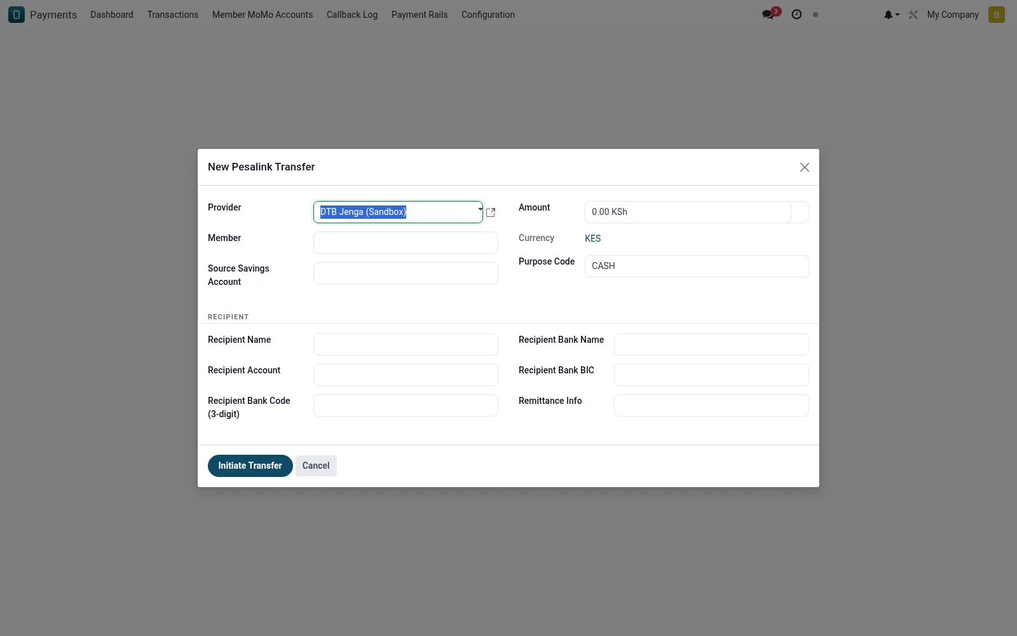The height and width of the screenshot is (636, 1017).
Task: Click the Recipient Account input
Action: (406, 375)
